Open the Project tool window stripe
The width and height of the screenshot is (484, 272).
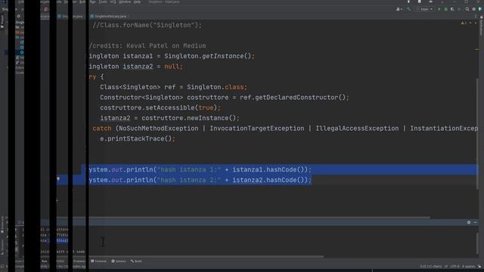coord(2,22)
